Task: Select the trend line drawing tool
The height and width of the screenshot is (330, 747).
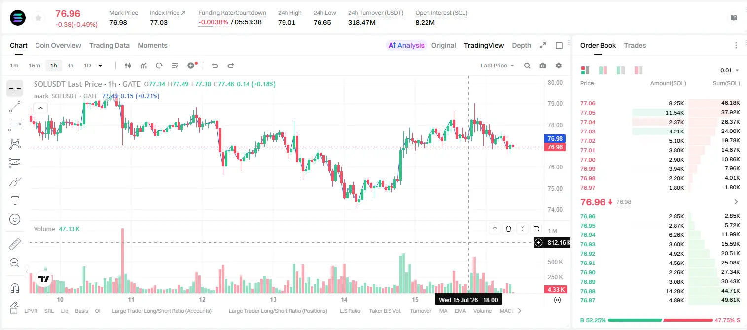Action: click(15, 107)
